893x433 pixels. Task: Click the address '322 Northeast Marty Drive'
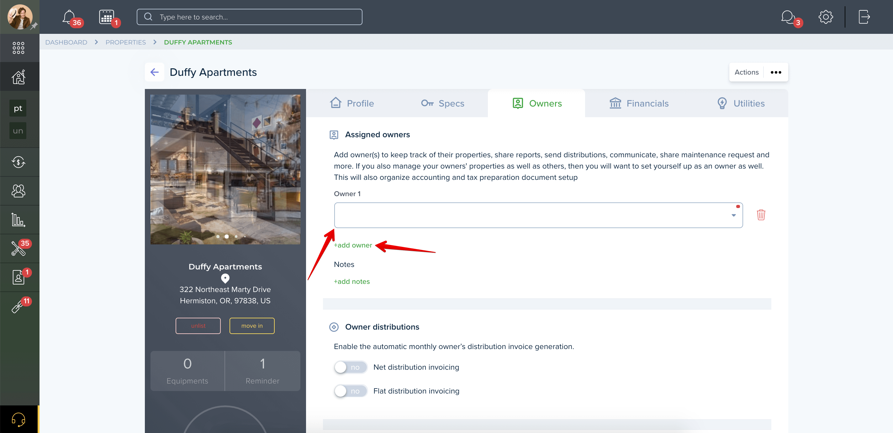coord(225,289)
